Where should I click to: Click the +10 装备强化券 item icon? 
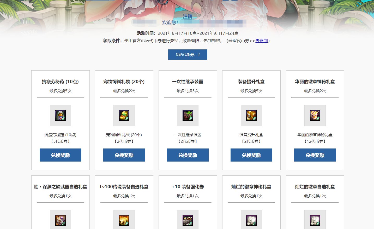point(188,220)
